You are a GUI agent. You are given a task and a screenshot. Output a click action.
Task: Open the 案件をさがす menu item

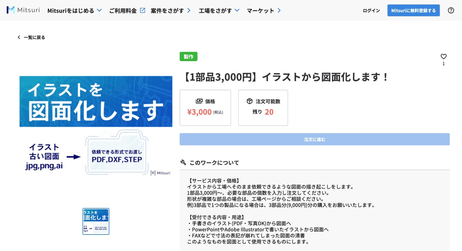click(x=167, y=11)
